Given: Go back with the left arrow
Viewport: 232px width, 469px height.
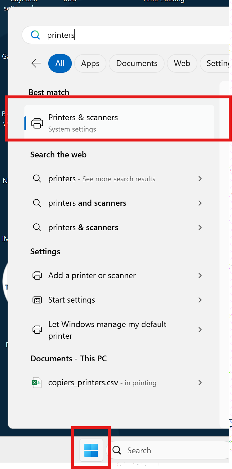Looking at the screenshot, I should pyautogui.click(x=36, y=63).
